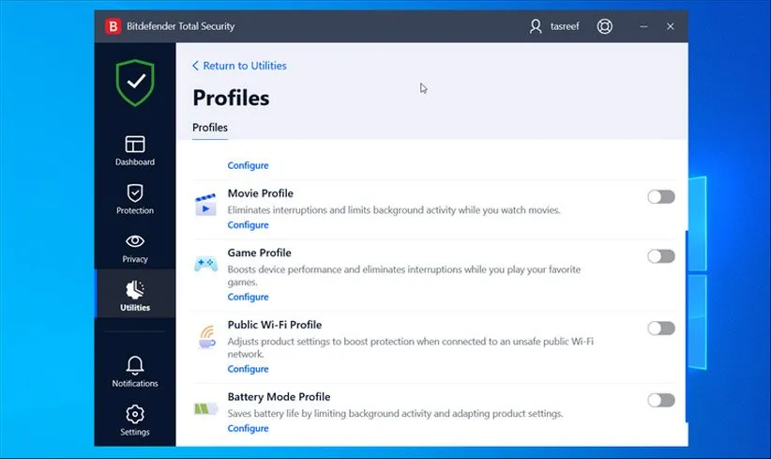Open the Protection shield icon

tap(135, 193)
